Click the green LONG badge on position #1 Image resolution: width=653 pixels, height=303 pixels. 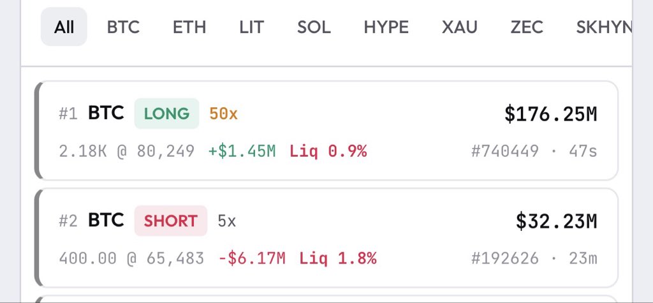[x=166, y=114]
